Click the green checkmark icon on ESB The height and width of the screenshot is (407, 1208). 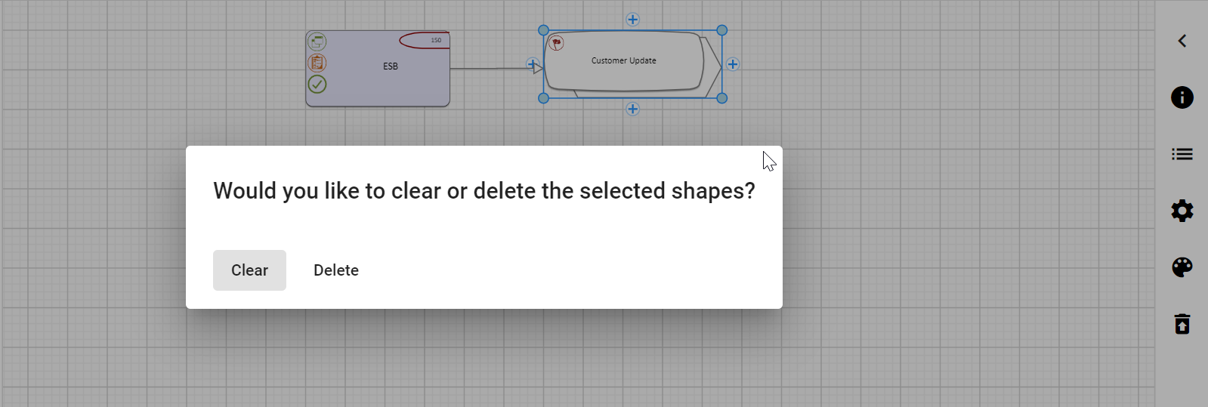[317, 84]
